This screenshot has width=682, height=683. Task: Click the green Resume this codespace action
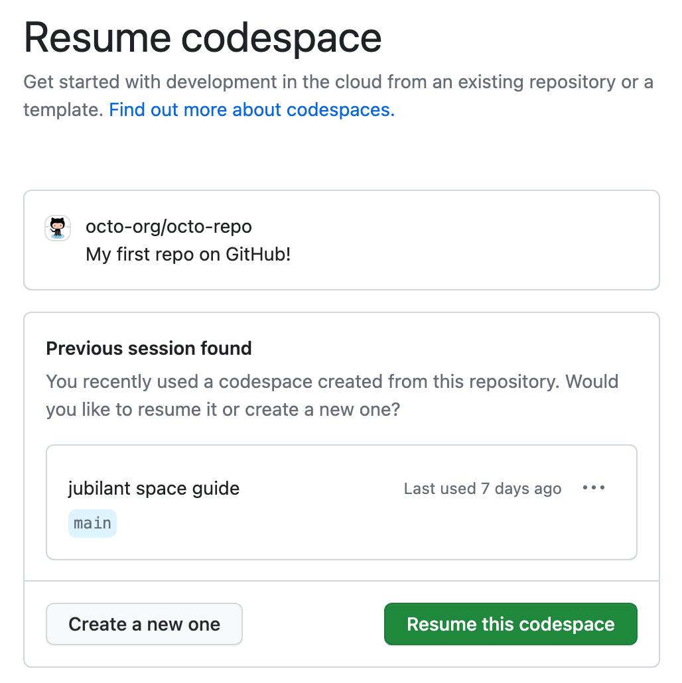click(510, 624)
